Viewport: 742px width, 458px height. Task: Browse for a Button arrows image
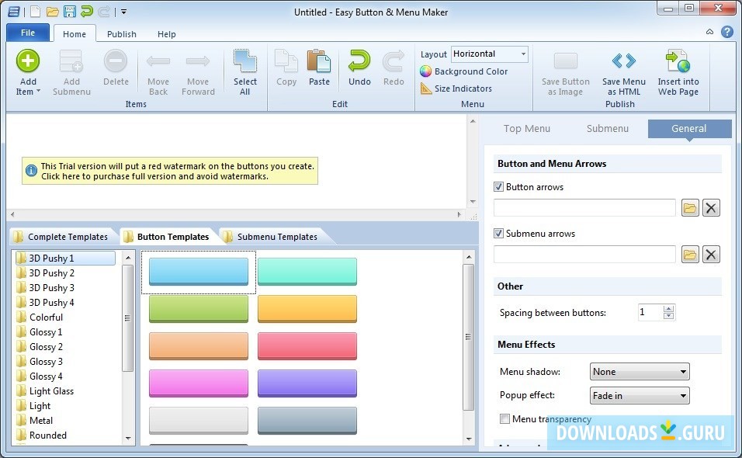pyautogui.click(x=690, y=208)
